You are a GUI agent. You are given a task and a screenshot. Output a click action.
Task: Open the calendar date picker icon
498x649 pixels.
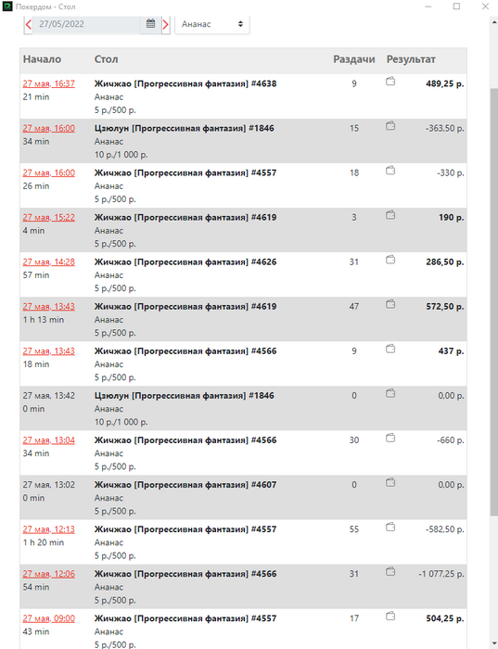click(x=150, y=23)
